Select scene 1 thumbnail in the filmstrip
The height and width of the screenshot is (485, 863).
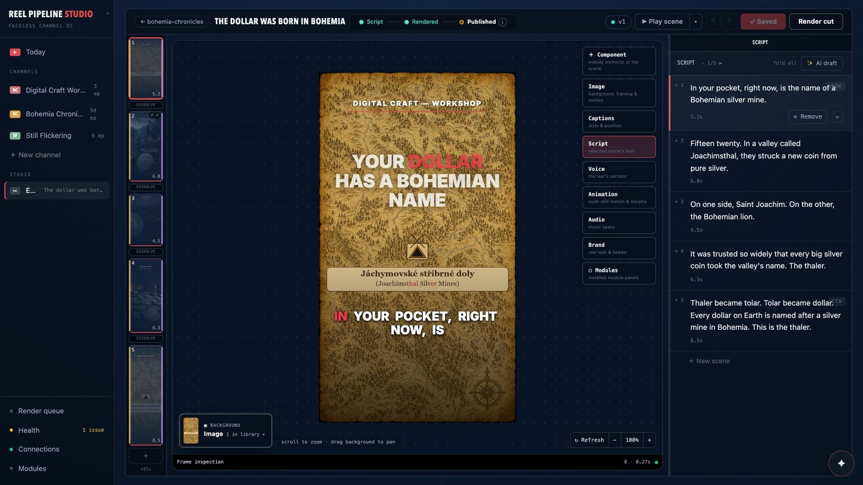click(x=146, y=68)
